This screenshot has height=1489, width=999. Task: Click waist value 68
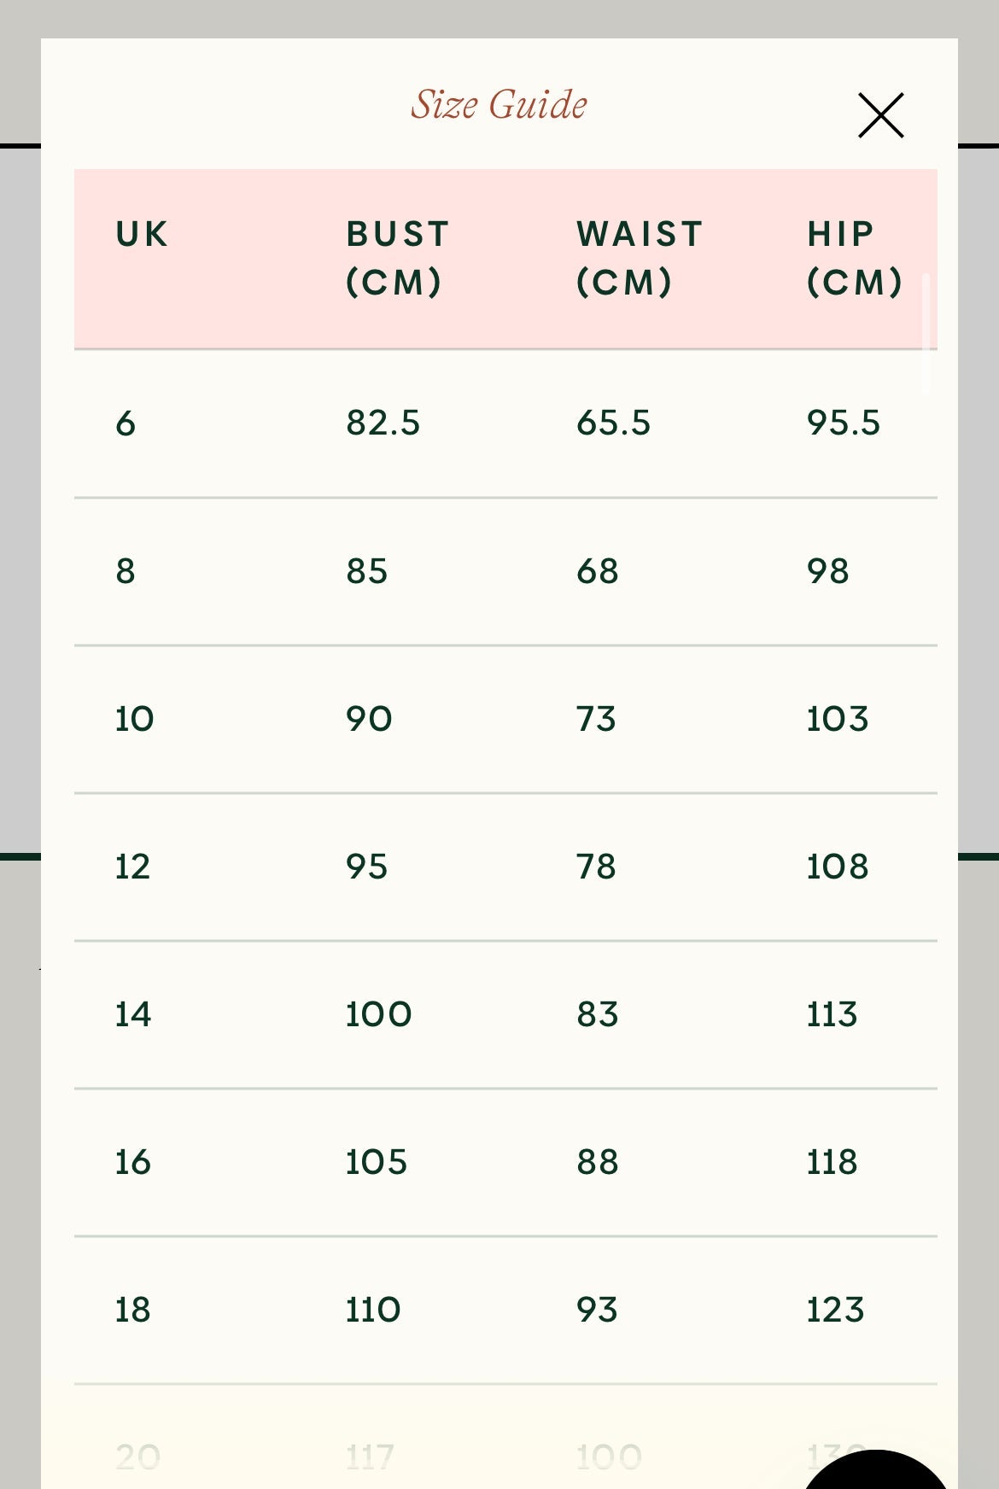pos(598,571)
